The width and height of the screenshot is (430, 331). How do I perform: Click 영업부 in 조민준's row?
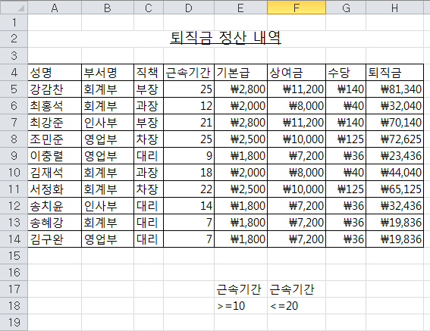108,139
